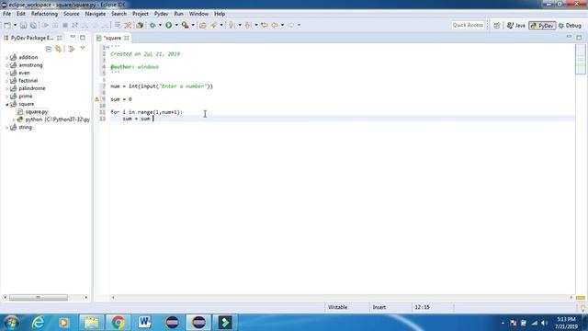The width and height of the screenshot is (588, 331).
Task: Minimize the PyDev Package Explorer panel
Action: tap(73, 38)
